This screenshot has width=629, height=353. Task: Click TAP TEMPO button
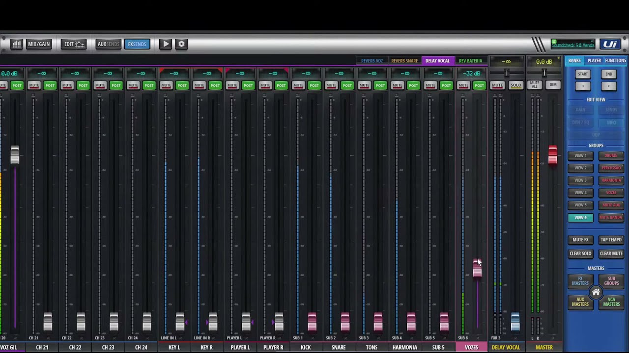click(611, 240)
